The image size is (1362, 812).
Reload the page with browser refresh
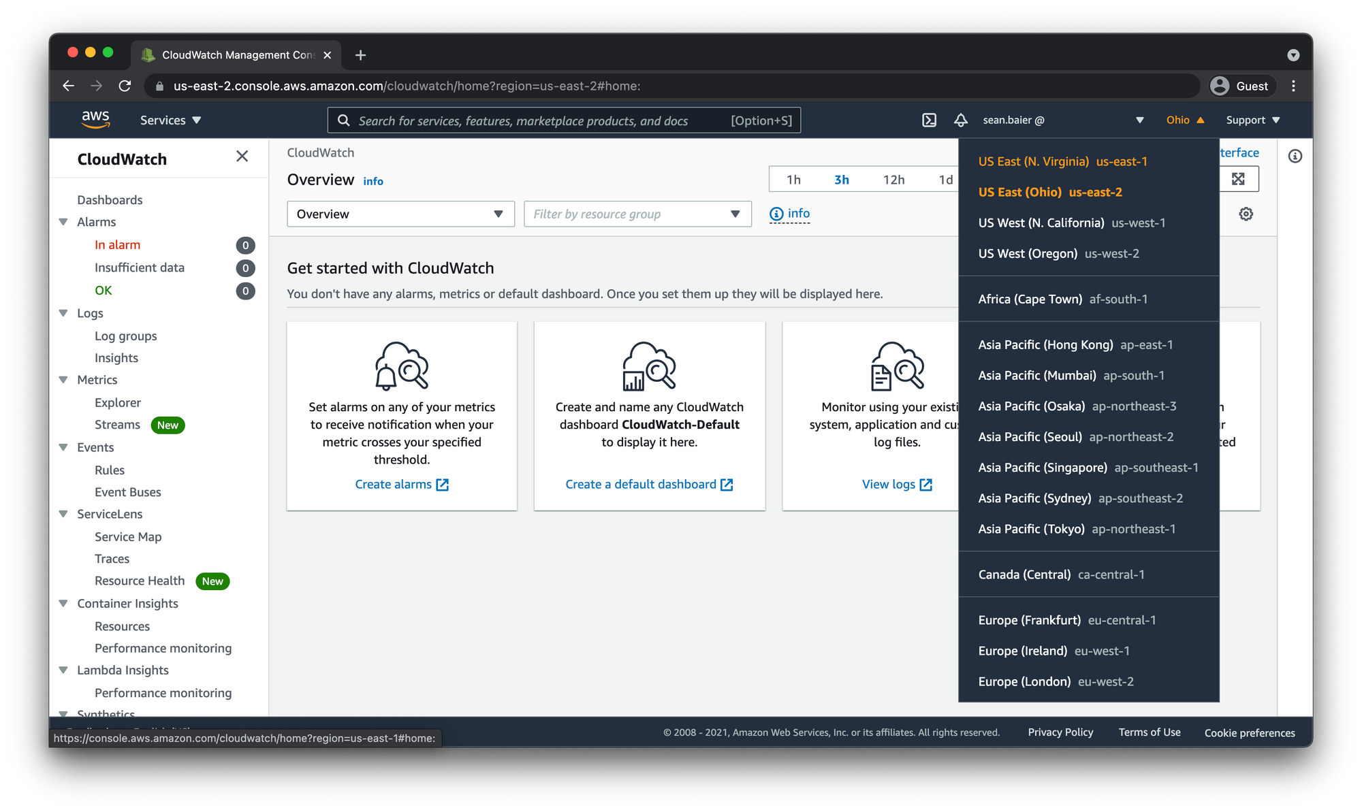[x=125, y=86]
